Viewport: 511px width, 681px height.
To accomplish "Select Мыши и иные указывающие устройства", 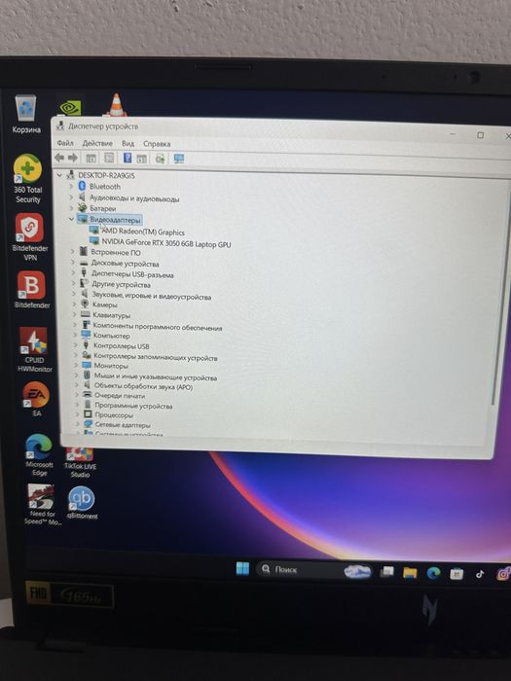I will pos(156,377).
